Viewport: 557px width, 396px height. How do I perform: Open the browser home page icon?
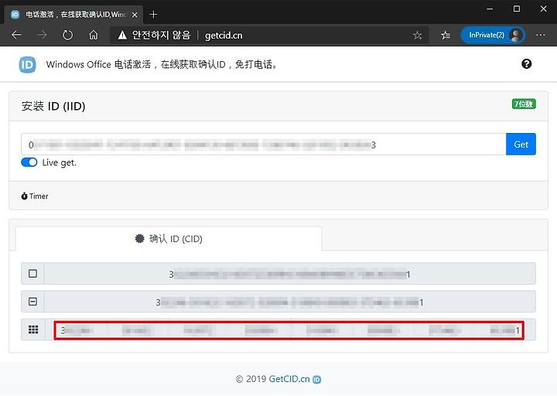click(94, 35)
